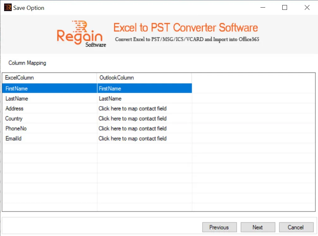
Task: Click the Next button
Action: (258, 227)
